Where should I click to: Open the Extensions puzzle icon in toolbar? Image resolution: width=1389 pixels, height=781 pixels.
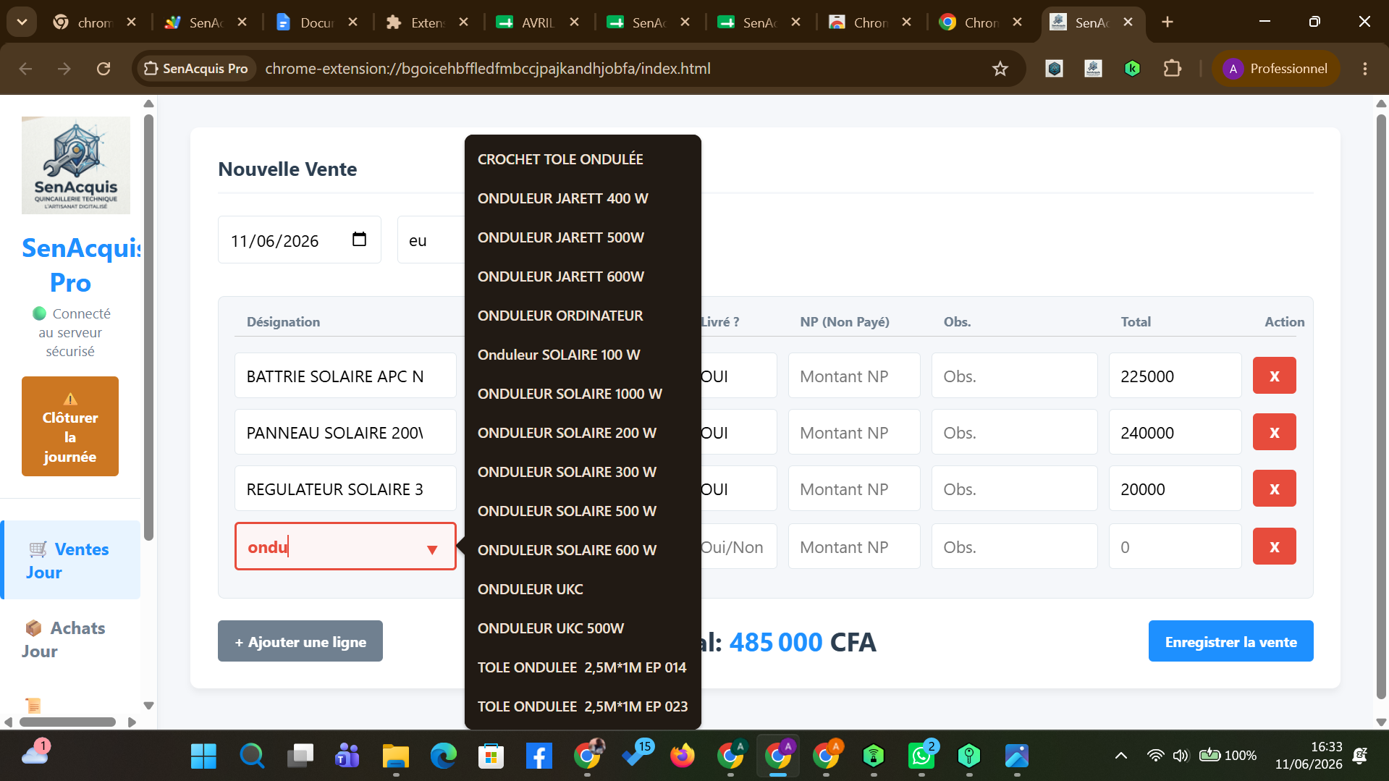click(1172, 69)
